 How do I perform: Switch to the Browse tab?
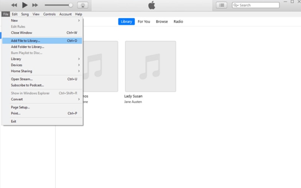pyautogui.click(x=162, y=21)
